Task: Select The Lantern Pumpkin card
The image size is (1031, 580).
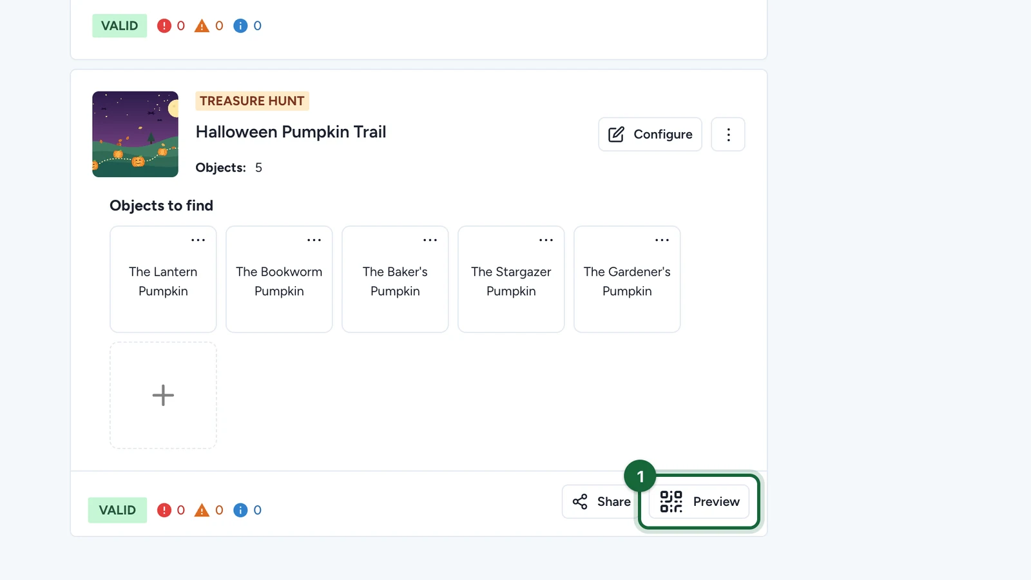Action: 163,279
